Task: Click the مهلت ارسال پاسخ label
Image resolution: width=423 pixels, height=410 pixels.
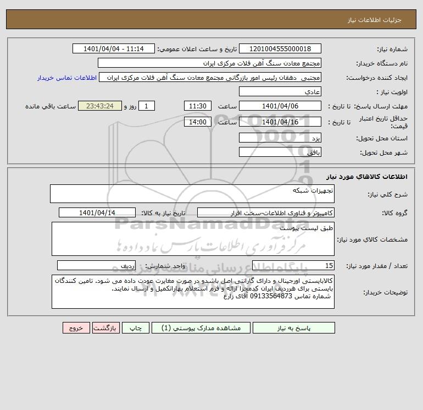Action: point(381,106)
